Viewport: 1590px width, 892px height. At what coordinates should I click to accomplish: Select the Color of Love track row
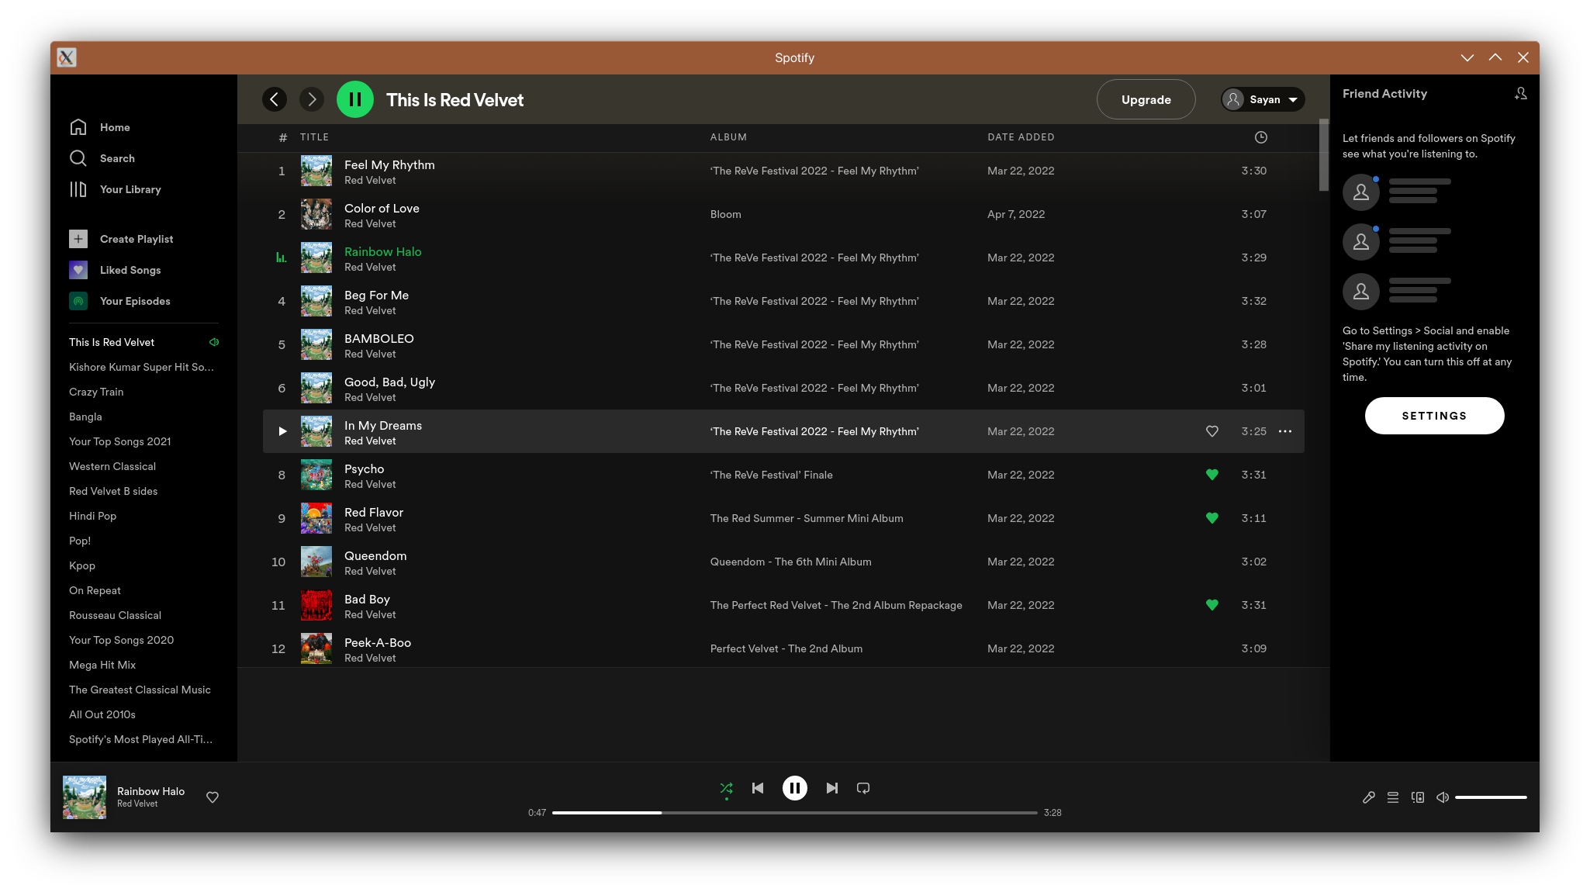[x=783, y=214]
